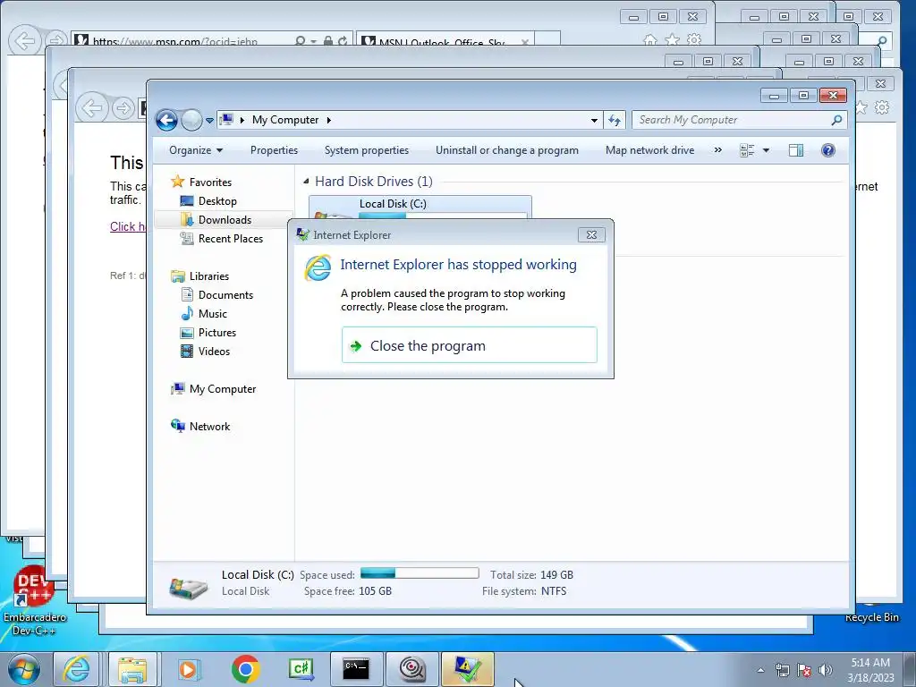Open Downloads folder in Favorites
Viewport: 916px width, 687px height.
point(225,220)
